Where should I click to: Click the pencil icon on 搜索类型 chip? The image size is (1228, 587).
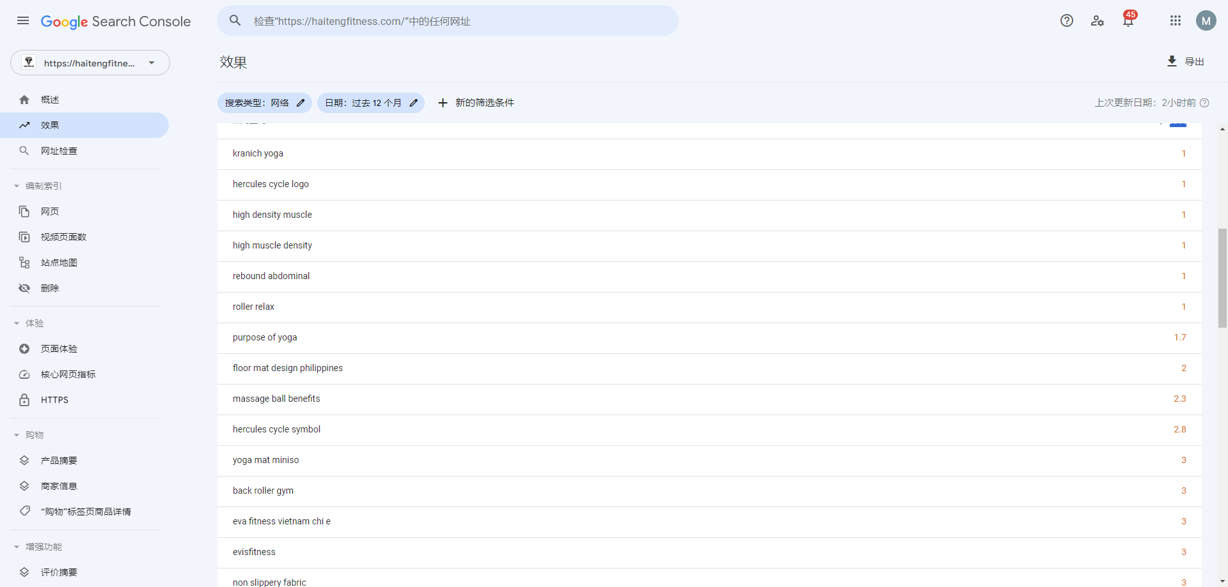click(301, 103)
